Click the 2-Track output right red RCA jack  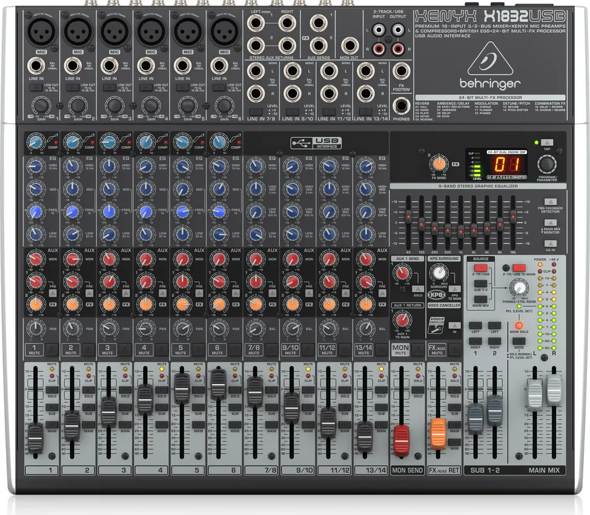[398, 48]
